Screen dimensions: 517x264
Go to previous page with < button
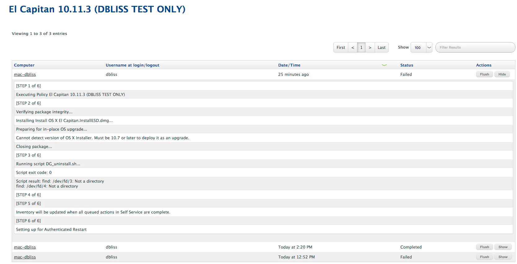(353, 47)
